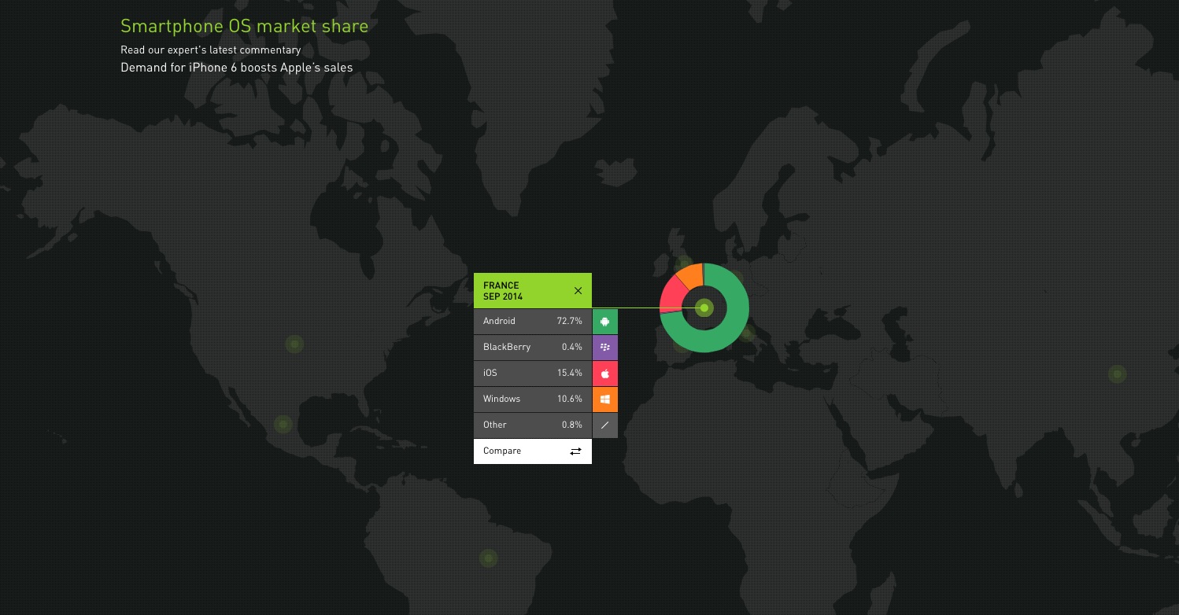Click the red iOS donut segment
The image size is (1179, 615).
click(x=674, y=293)
